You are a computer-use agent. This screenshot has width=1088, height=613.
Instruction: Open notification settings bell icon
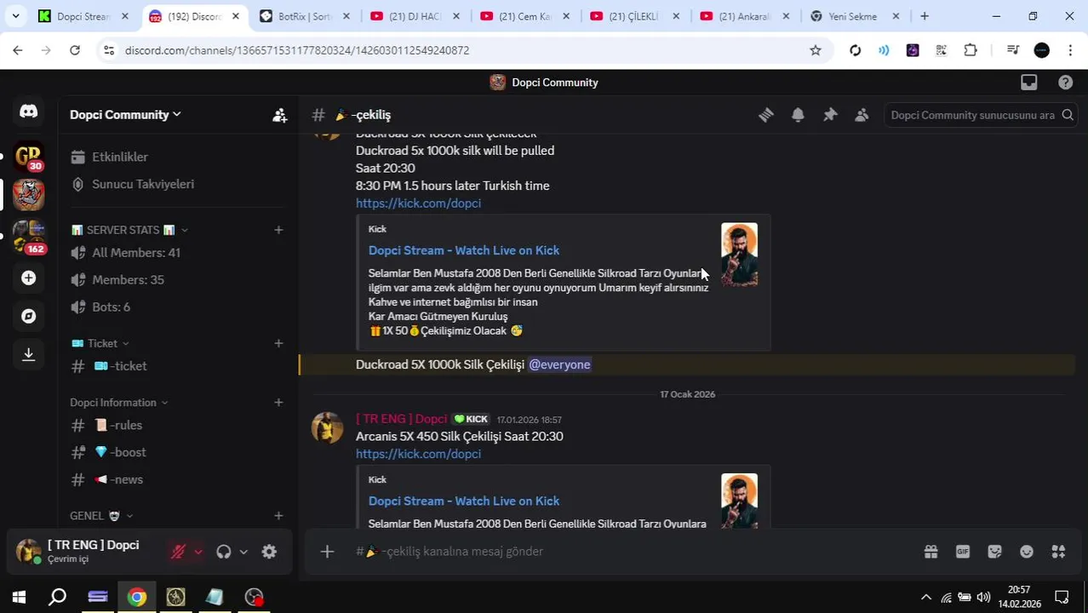pyautogui.click(x=798, y=115)
